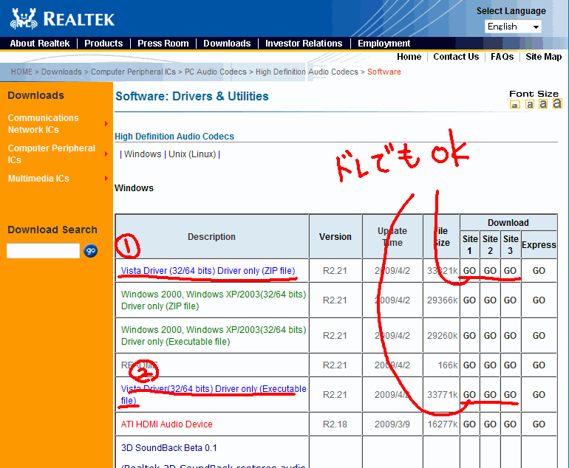This screenshot has width=569, height=468.
Task: Click Express GO for Vista Executable driver
Action: pyautogui.click(x=539, y=394)
